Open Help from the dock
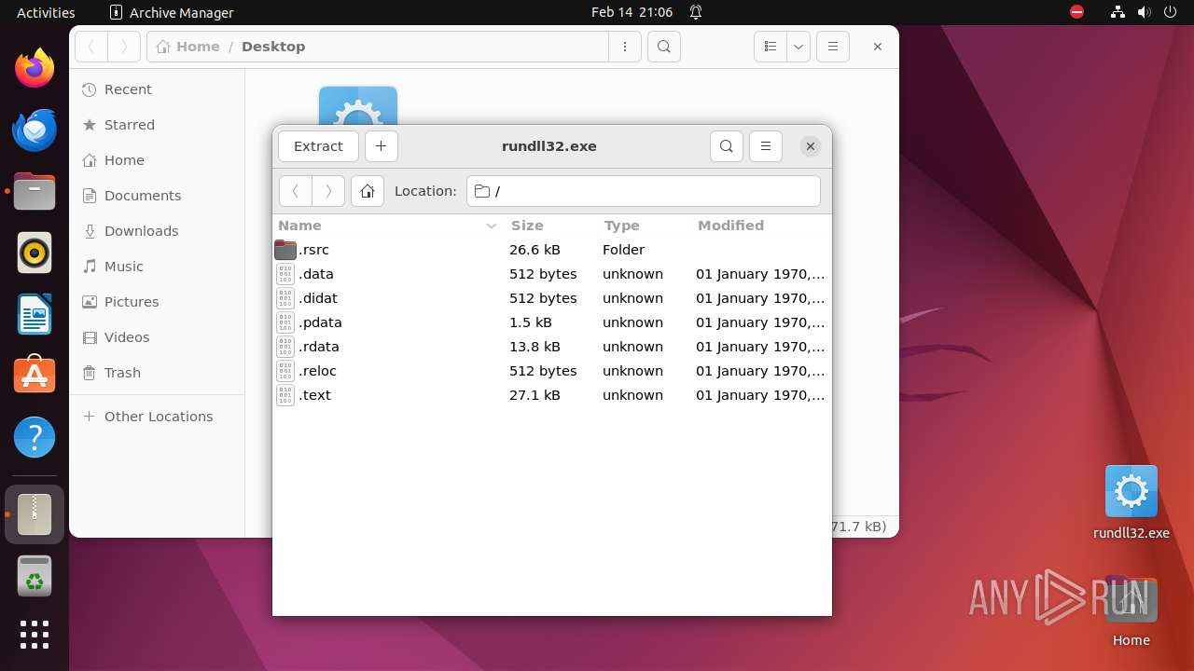1194x671 pixels. point(35,437)
